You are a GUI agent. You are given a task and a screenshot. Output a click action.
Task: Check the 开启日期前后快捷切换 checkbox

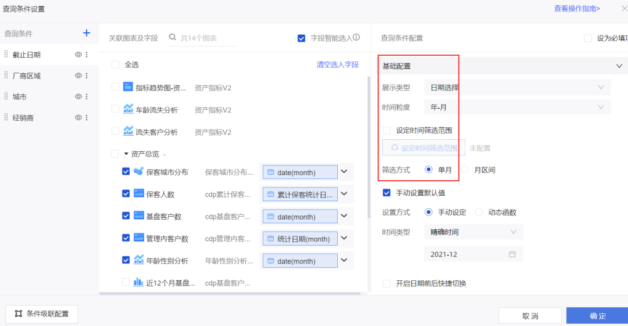pos(386,283)
